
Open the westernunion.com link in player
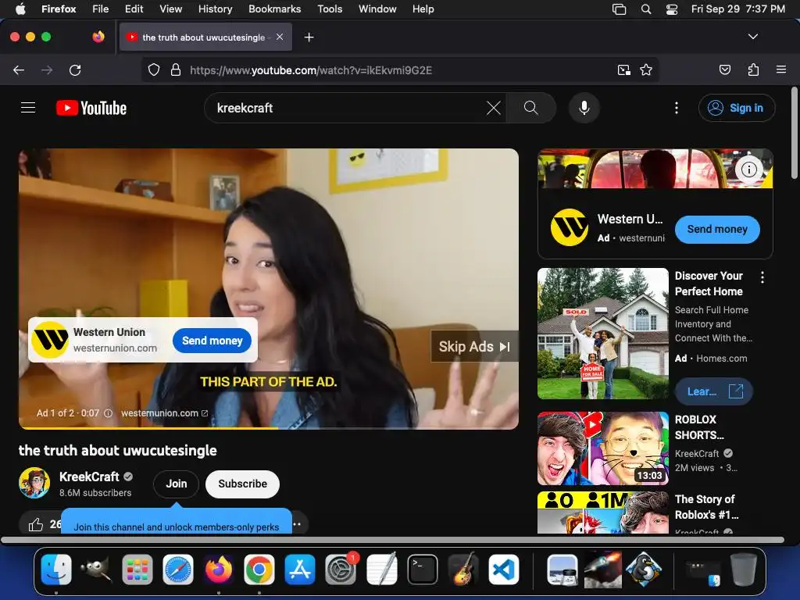[164, 412]
